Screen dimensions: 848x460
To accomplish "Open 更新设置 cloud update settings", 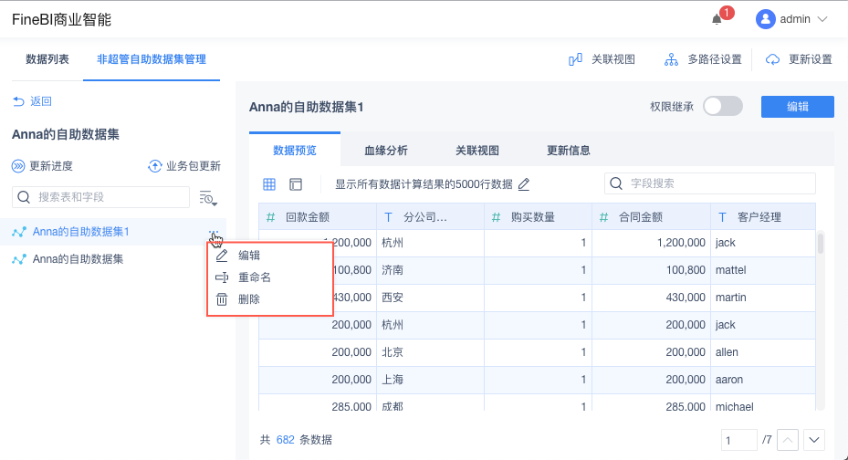I will [772, 59].
